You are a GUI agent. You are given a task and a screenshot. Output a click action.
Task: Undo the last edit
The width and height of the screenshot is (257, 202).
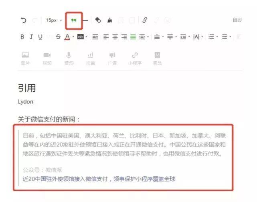[x=24, y=20]
